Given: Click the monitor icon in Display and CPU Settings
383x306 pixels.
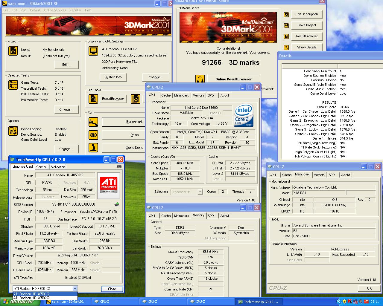Looking at the screenshot, I should pos(93,51).
